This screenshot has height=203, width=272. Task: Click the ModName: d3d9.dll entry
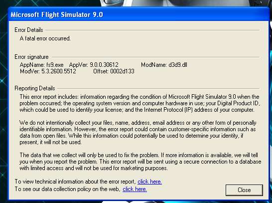pos(164,65)
